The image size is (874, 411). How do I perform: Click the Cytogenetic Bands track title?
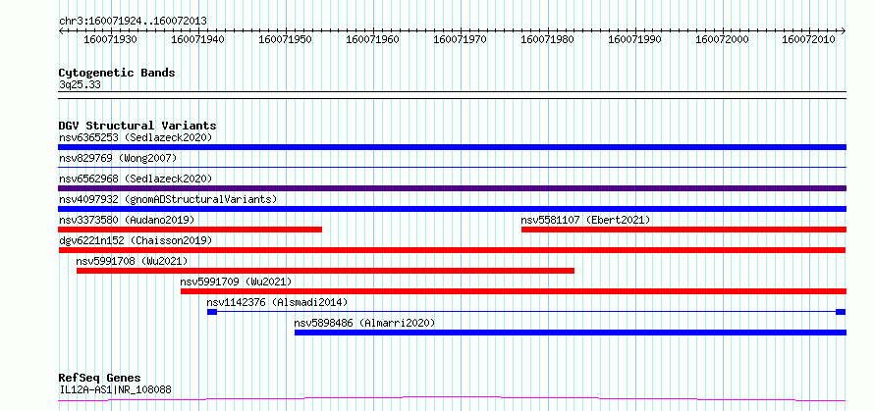pyautogui.click(x=117, y=73)
